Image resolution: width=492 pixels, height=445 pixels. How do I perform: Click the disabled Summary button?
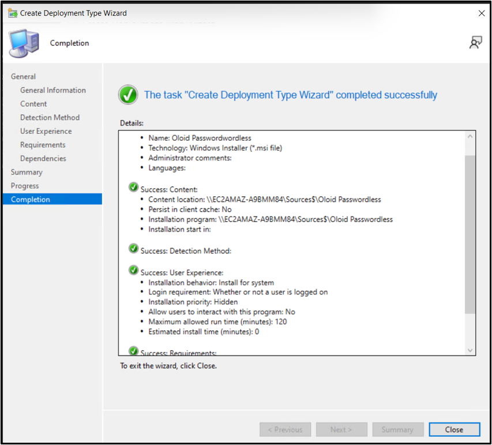click(x=398, y=429)
